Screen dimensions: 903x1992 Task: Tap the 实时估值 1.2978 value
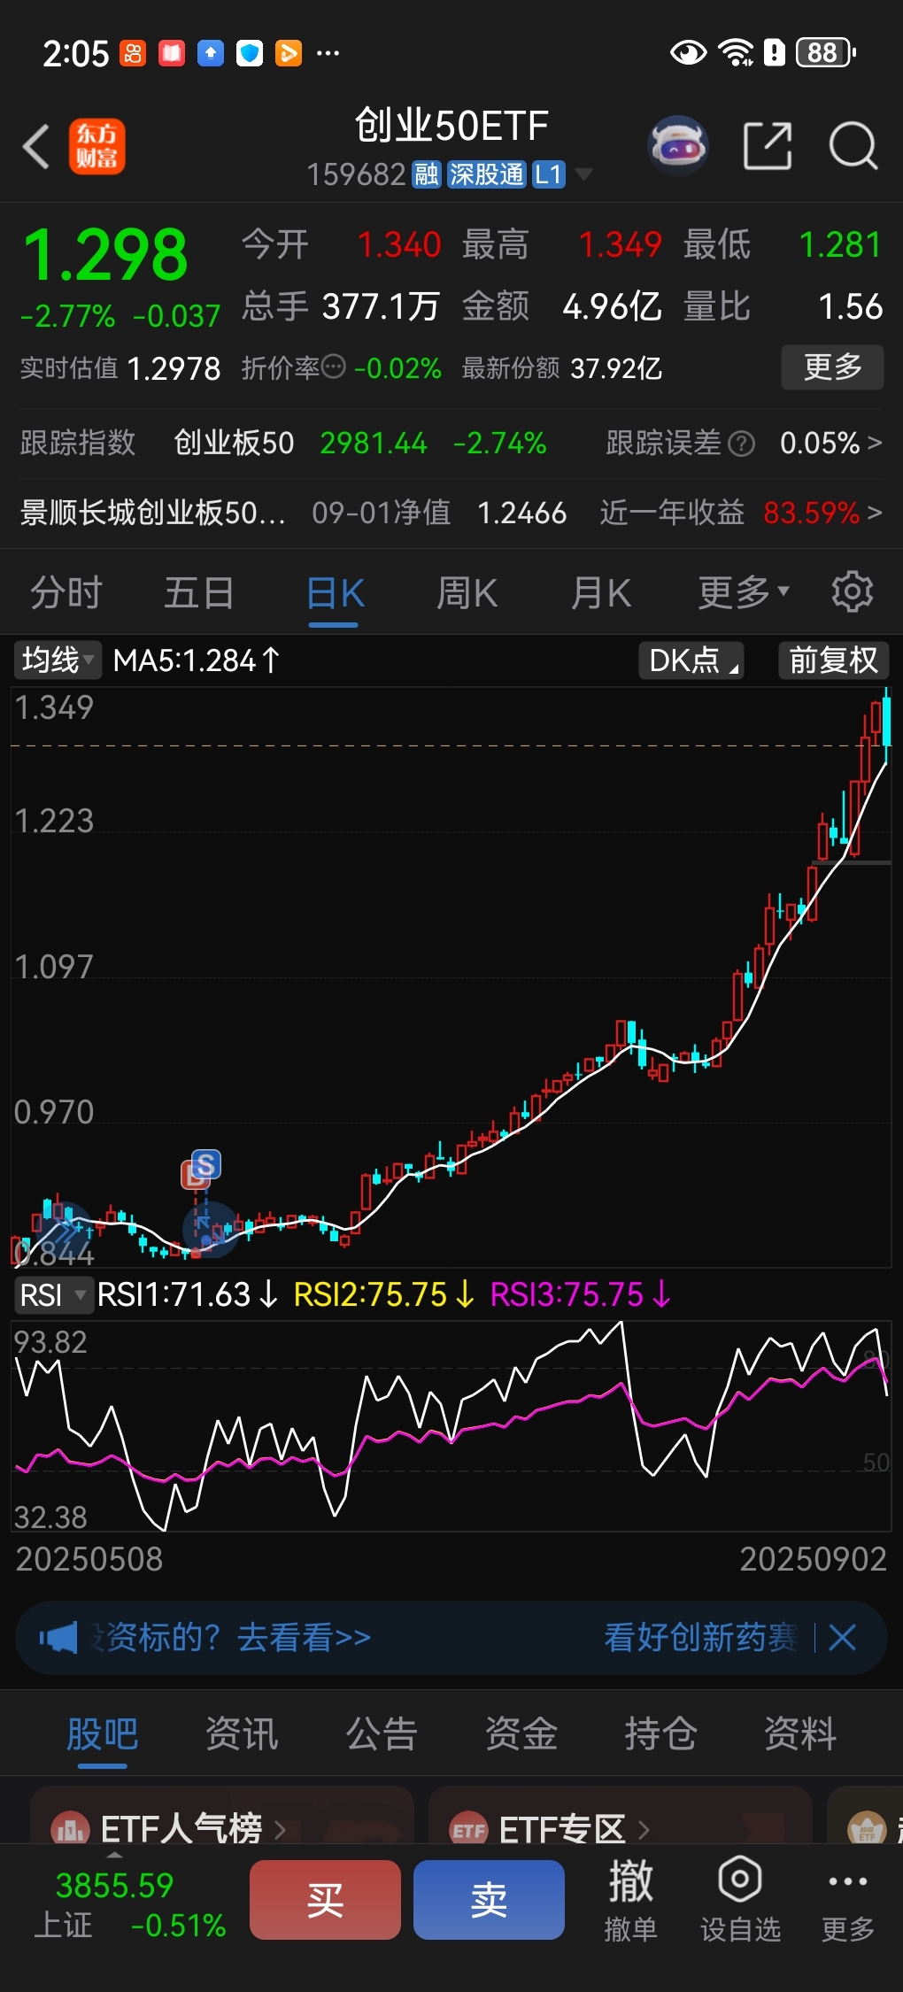174,368
